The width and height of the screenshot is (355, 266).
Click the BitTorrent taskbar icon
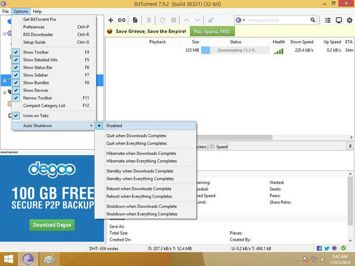click(x=28, y=259)
